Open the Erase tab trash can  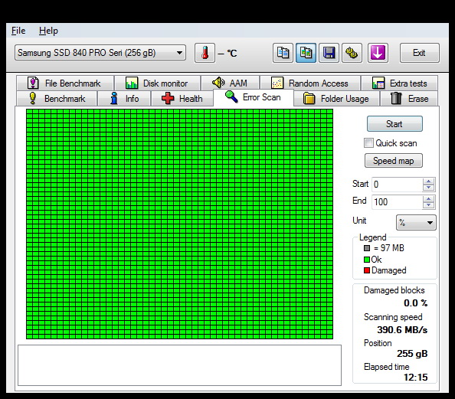(409, 99)
